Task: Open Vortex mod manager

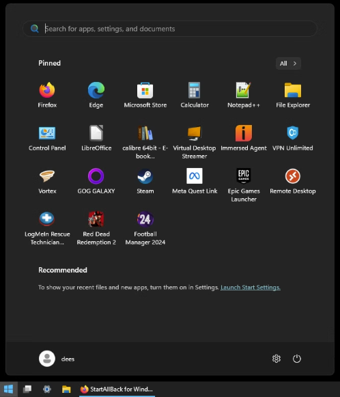Action: tap(47, 181)
